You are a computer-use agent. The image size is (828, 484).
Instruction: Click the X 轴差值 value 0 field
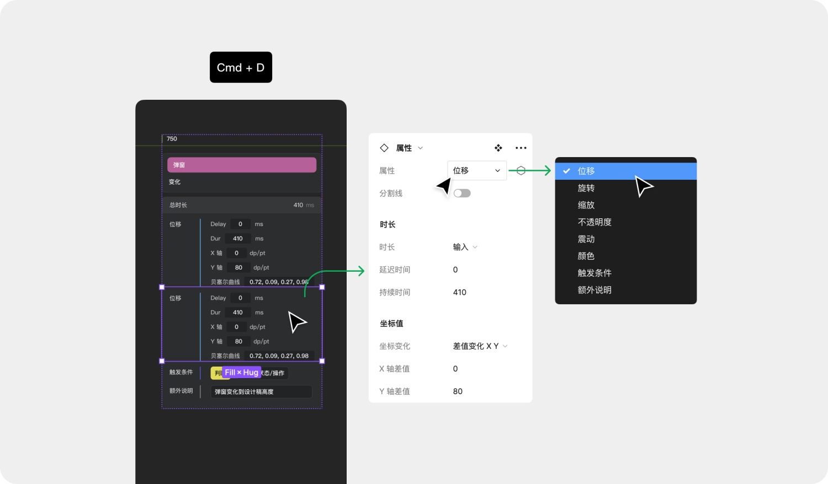(455, 369)
